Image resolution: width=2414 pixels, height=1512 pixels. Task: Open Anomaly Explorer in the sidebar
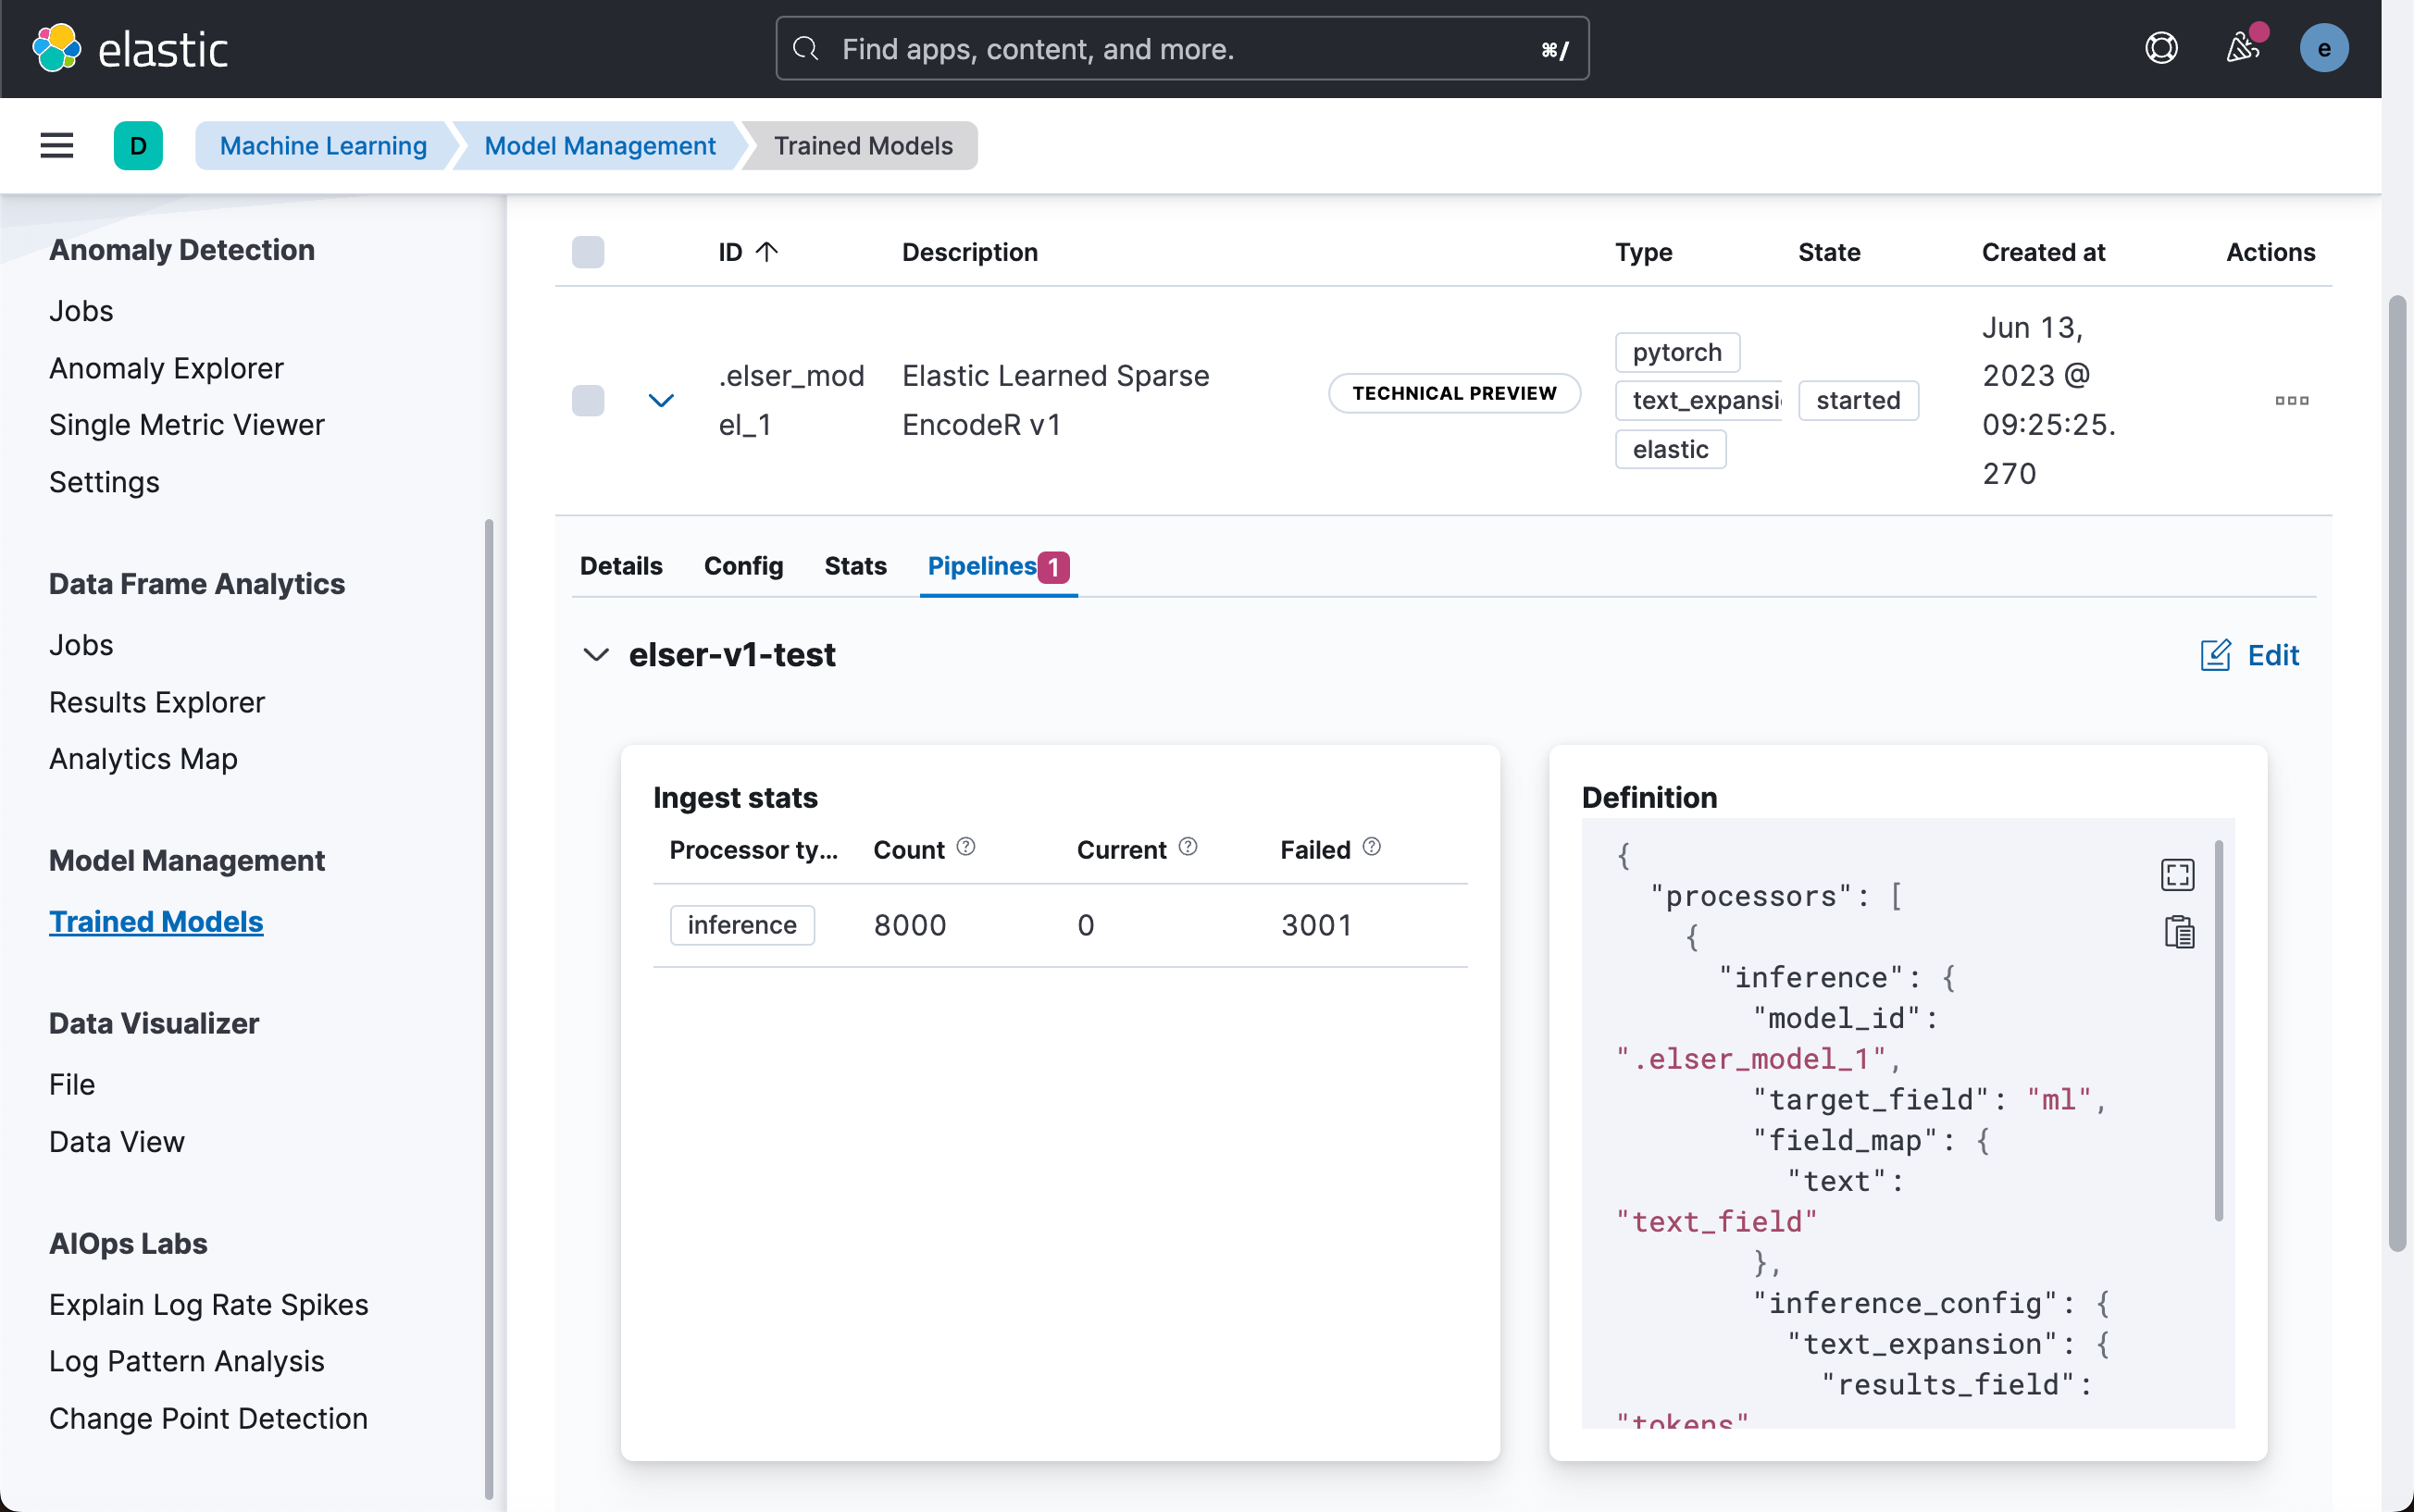(x=166, y=368)
